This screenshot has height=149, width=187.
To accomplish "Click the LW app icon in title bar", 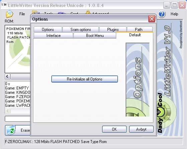I will point(4,5).
